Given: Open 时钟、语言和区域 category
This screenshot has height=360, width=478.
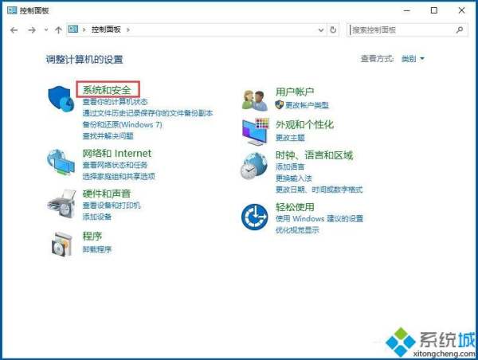Looking at the screenshot, I should pyautogui.click(x=315, y=155).
